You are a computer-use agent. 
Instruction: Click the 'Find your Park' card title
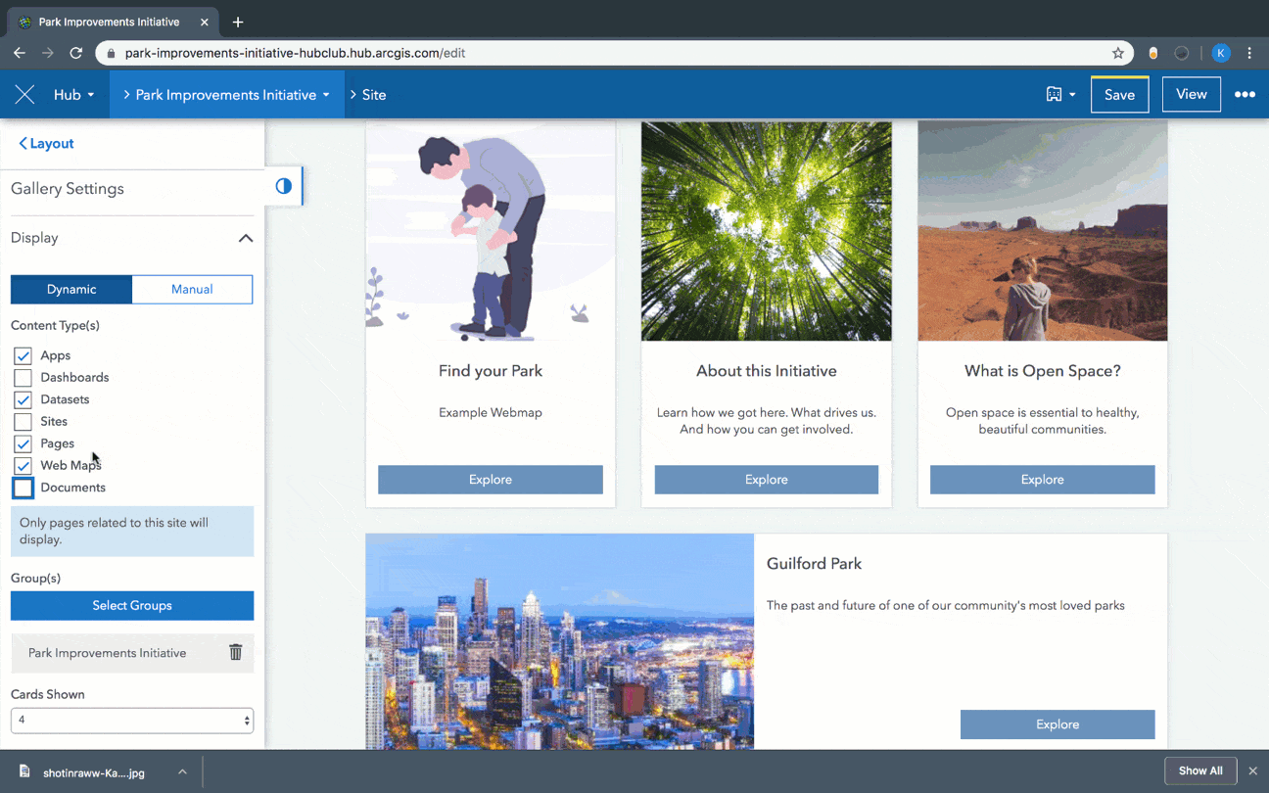point(491,371)
